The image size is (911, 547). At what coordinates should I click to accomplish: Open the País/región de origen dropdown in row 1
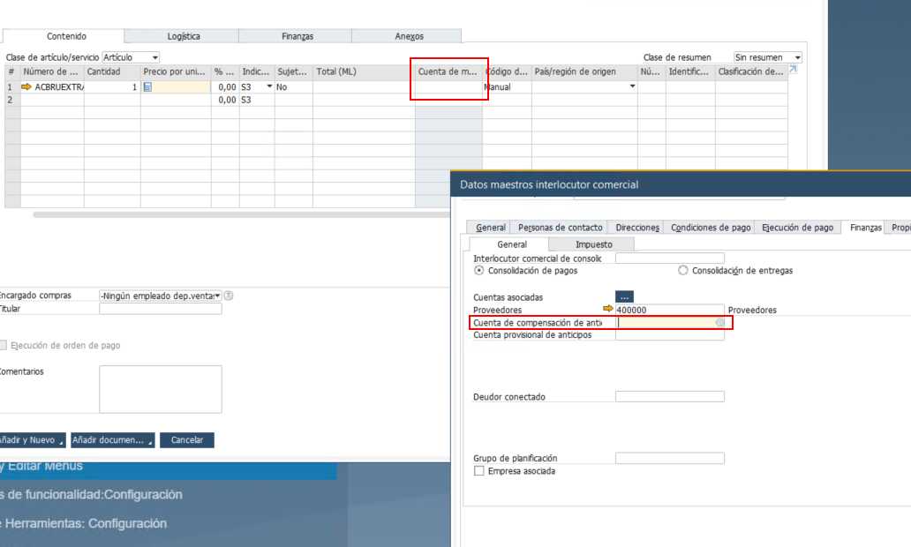[x=631, y=87]
